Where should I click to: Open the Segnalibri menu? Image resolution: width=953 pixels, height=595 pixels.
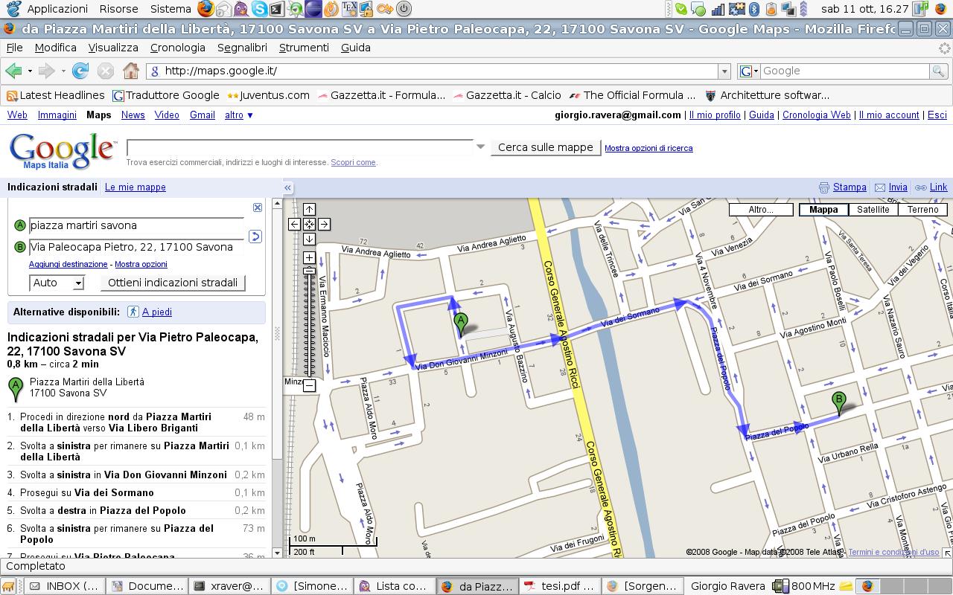tap(242, 48)
